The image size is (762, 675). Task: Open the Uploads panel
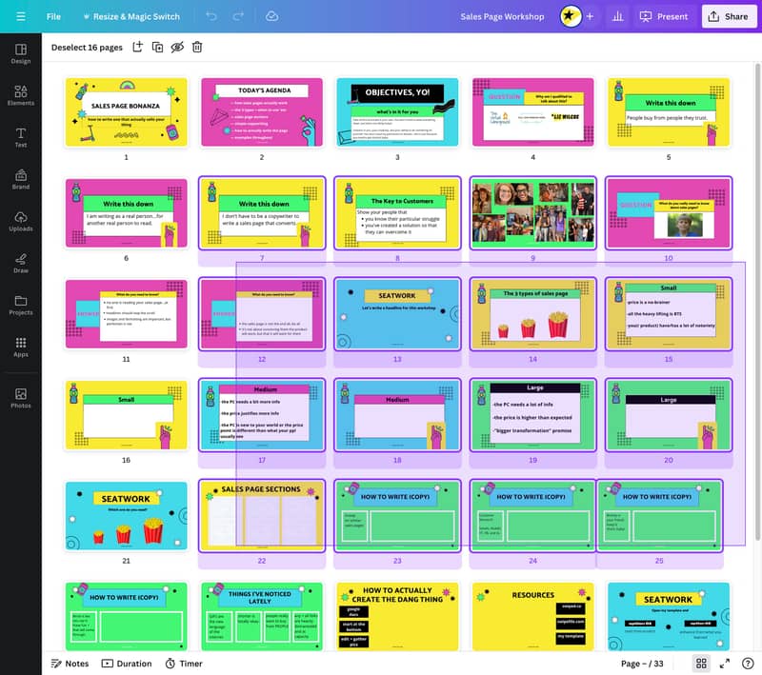(x=20, y=221)
